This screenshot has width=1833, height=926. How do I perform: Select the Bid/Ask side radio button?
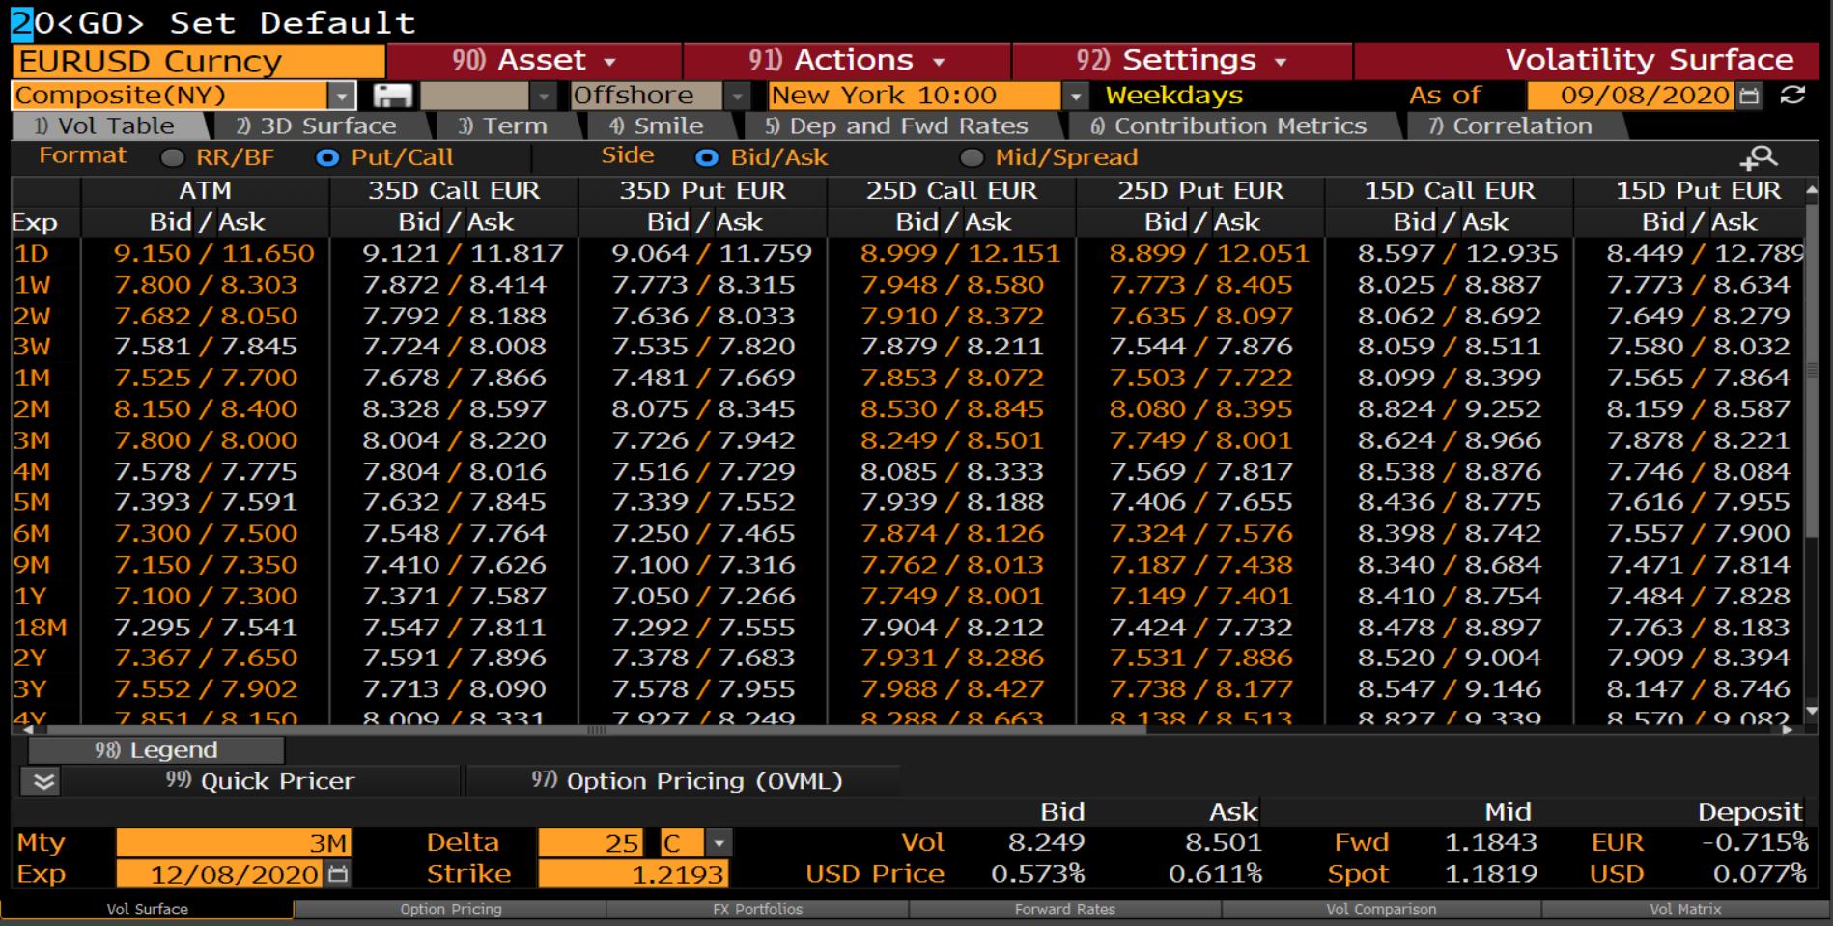pyautogui.click(x=708, y=157)
